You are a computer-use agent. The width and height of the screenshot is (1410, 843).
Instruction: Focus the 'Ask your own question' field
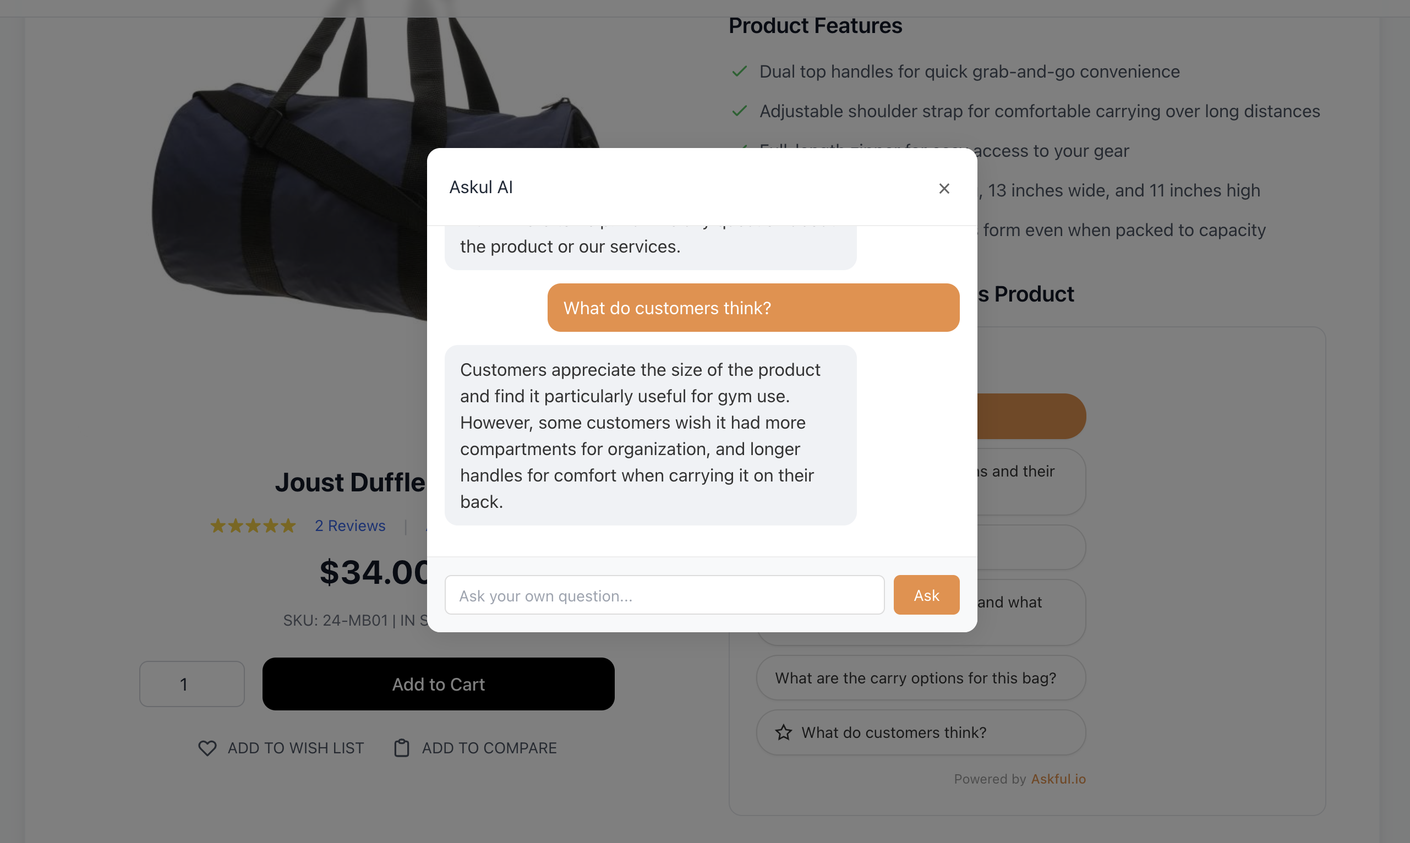[x=664, y=595]
